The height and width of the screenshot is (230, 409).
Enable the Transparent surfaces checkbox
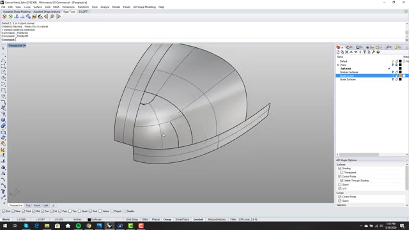click(x=342, y=172)
